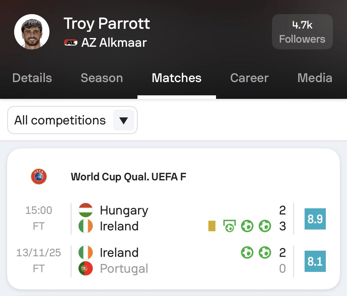Click the Hungary flag icon

pyautogui.click(x=86, y=210)
